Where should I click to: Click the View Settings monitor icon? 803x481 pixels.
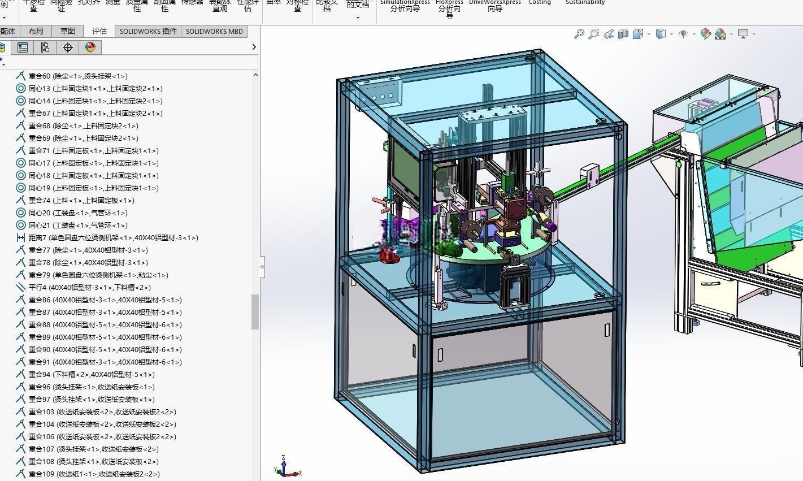point(743,34)
